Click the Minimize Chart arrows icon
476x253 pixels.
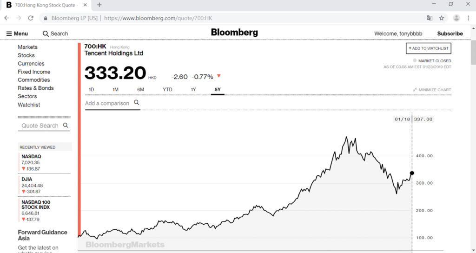(415, 90)
